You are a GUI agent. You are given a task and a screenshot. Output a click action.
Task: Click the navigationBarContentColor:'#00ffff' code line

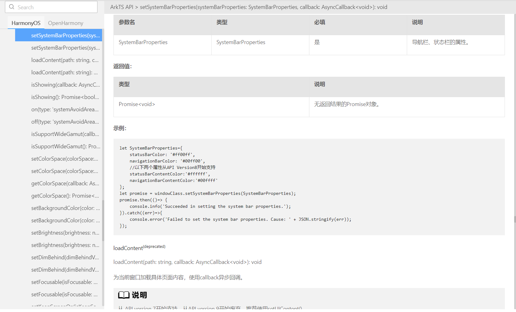pyautogui.click(x=174, y=180)
